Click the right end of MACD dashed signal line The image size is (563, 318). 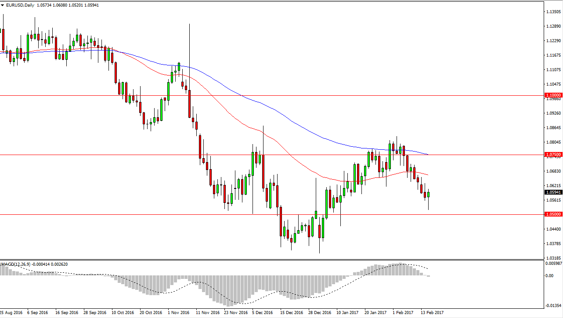[x=428, y=269]
